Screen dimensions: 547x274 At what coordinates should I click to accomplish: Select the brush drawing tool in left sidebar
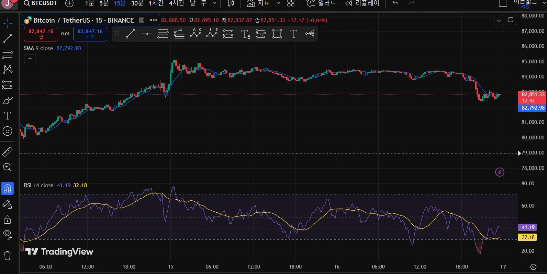(x=7, y=100)
